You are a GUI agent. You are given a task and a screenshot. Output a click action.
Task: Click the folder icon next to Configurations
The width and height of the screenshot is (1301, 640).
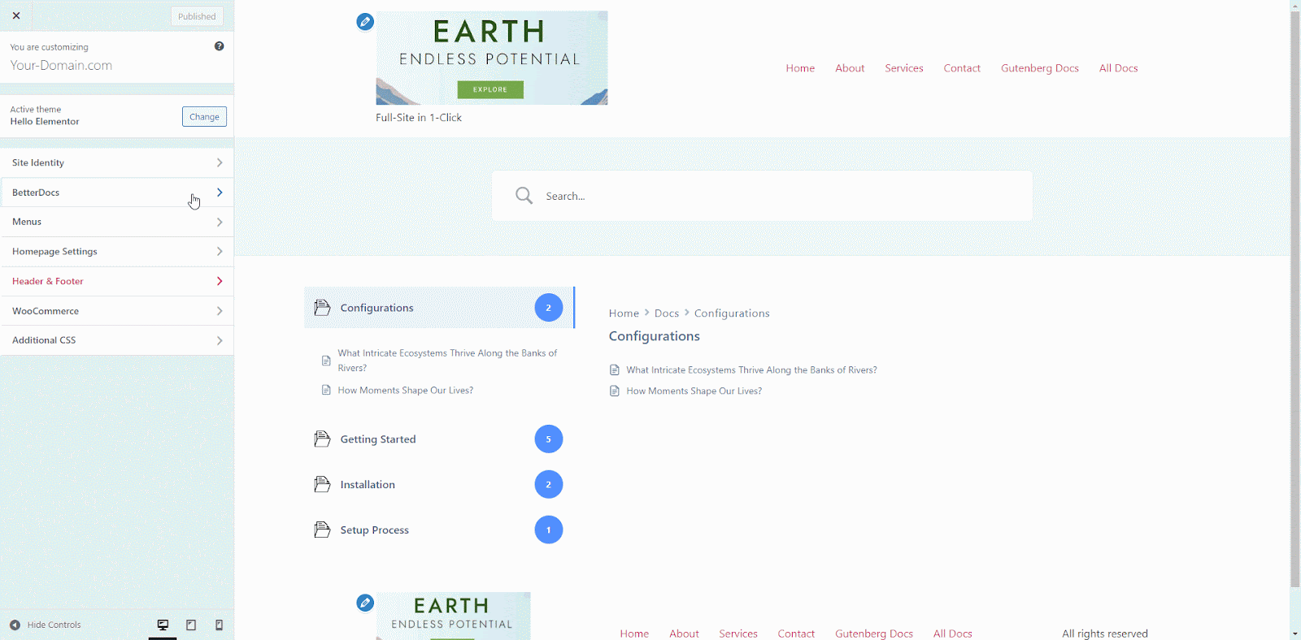click(322, 308)
